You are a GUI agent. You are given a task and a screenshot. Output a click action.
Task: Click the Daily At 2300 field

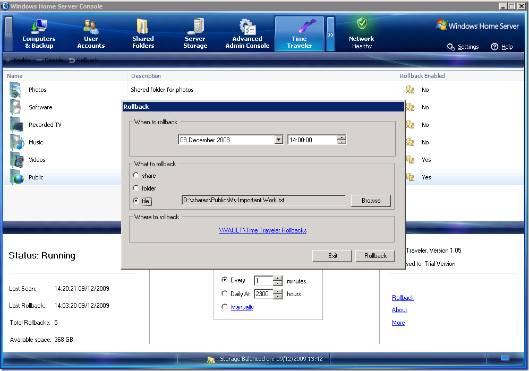(264, 294)
